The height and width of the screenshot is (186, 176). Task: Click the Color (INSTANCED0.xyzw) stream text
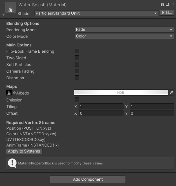pos(31,134)
